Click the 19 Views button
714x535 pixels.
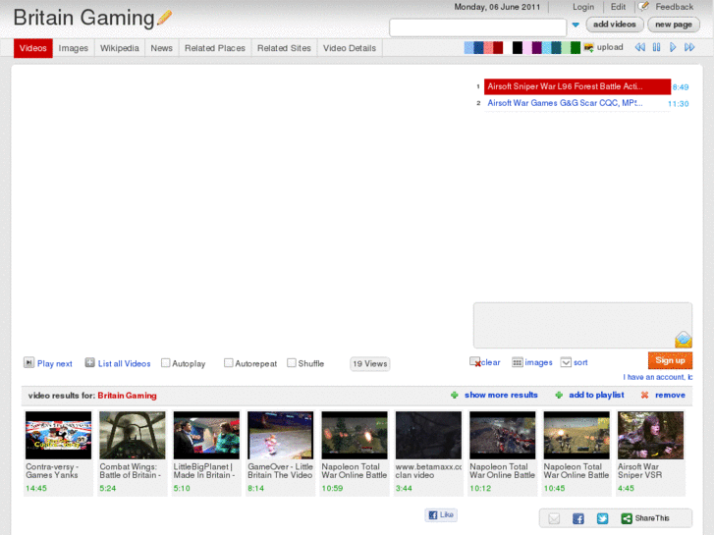click(x=369, y=364)
